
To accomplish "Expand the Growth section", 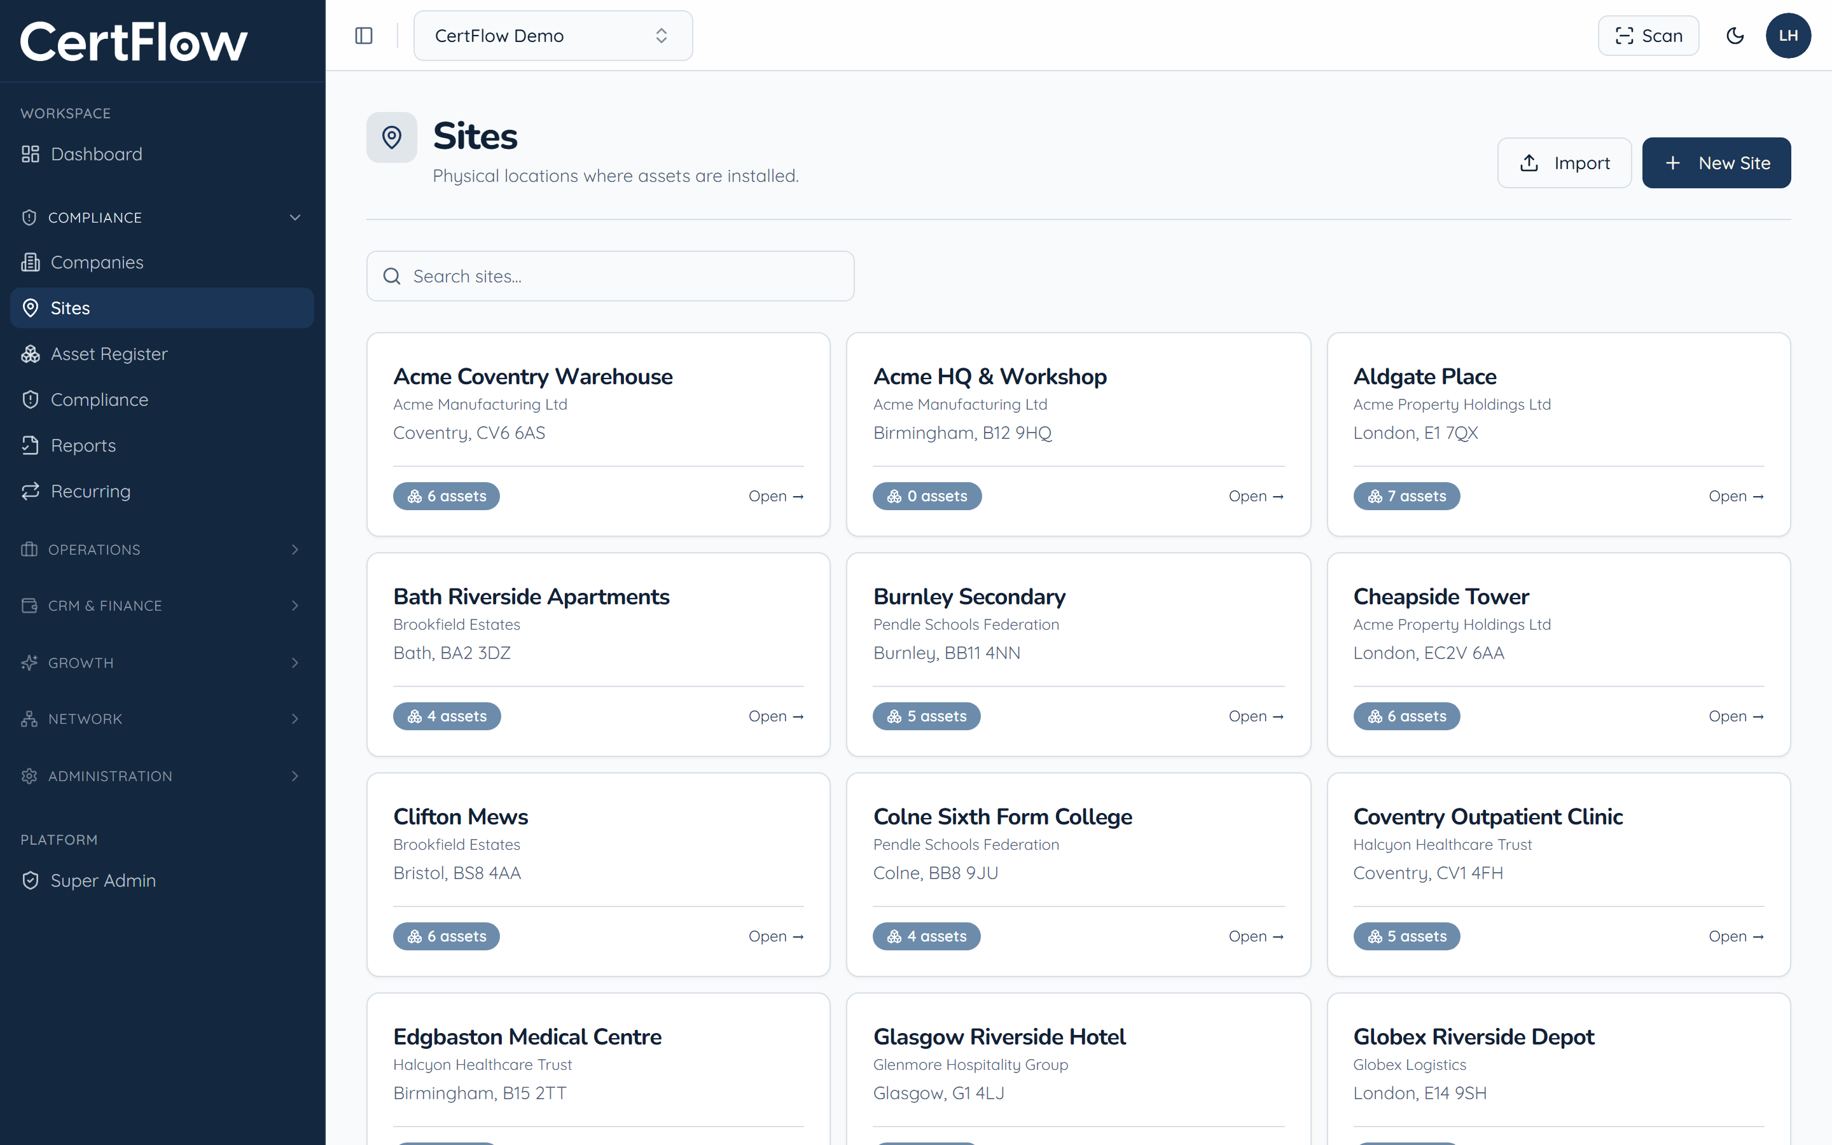I will 162,663.
